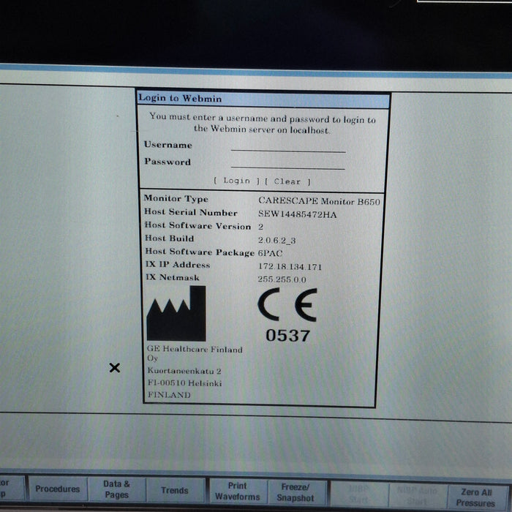Click the '0537' notified body number
The height and width of the screenshot is (512, 512).
[x=287, y=335]
